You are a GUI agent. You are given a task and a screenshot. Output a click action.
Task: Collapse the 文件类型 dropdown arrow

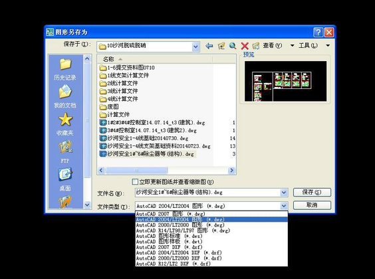(284, 206)
